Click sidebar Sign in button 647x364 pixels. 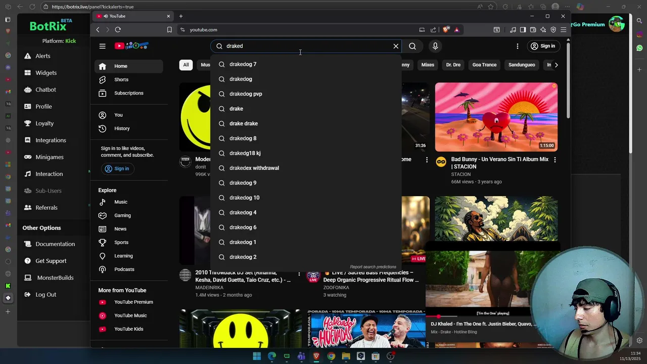(117, 169)
